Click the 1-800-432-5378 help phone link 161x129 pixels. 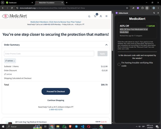click(56, 109)
